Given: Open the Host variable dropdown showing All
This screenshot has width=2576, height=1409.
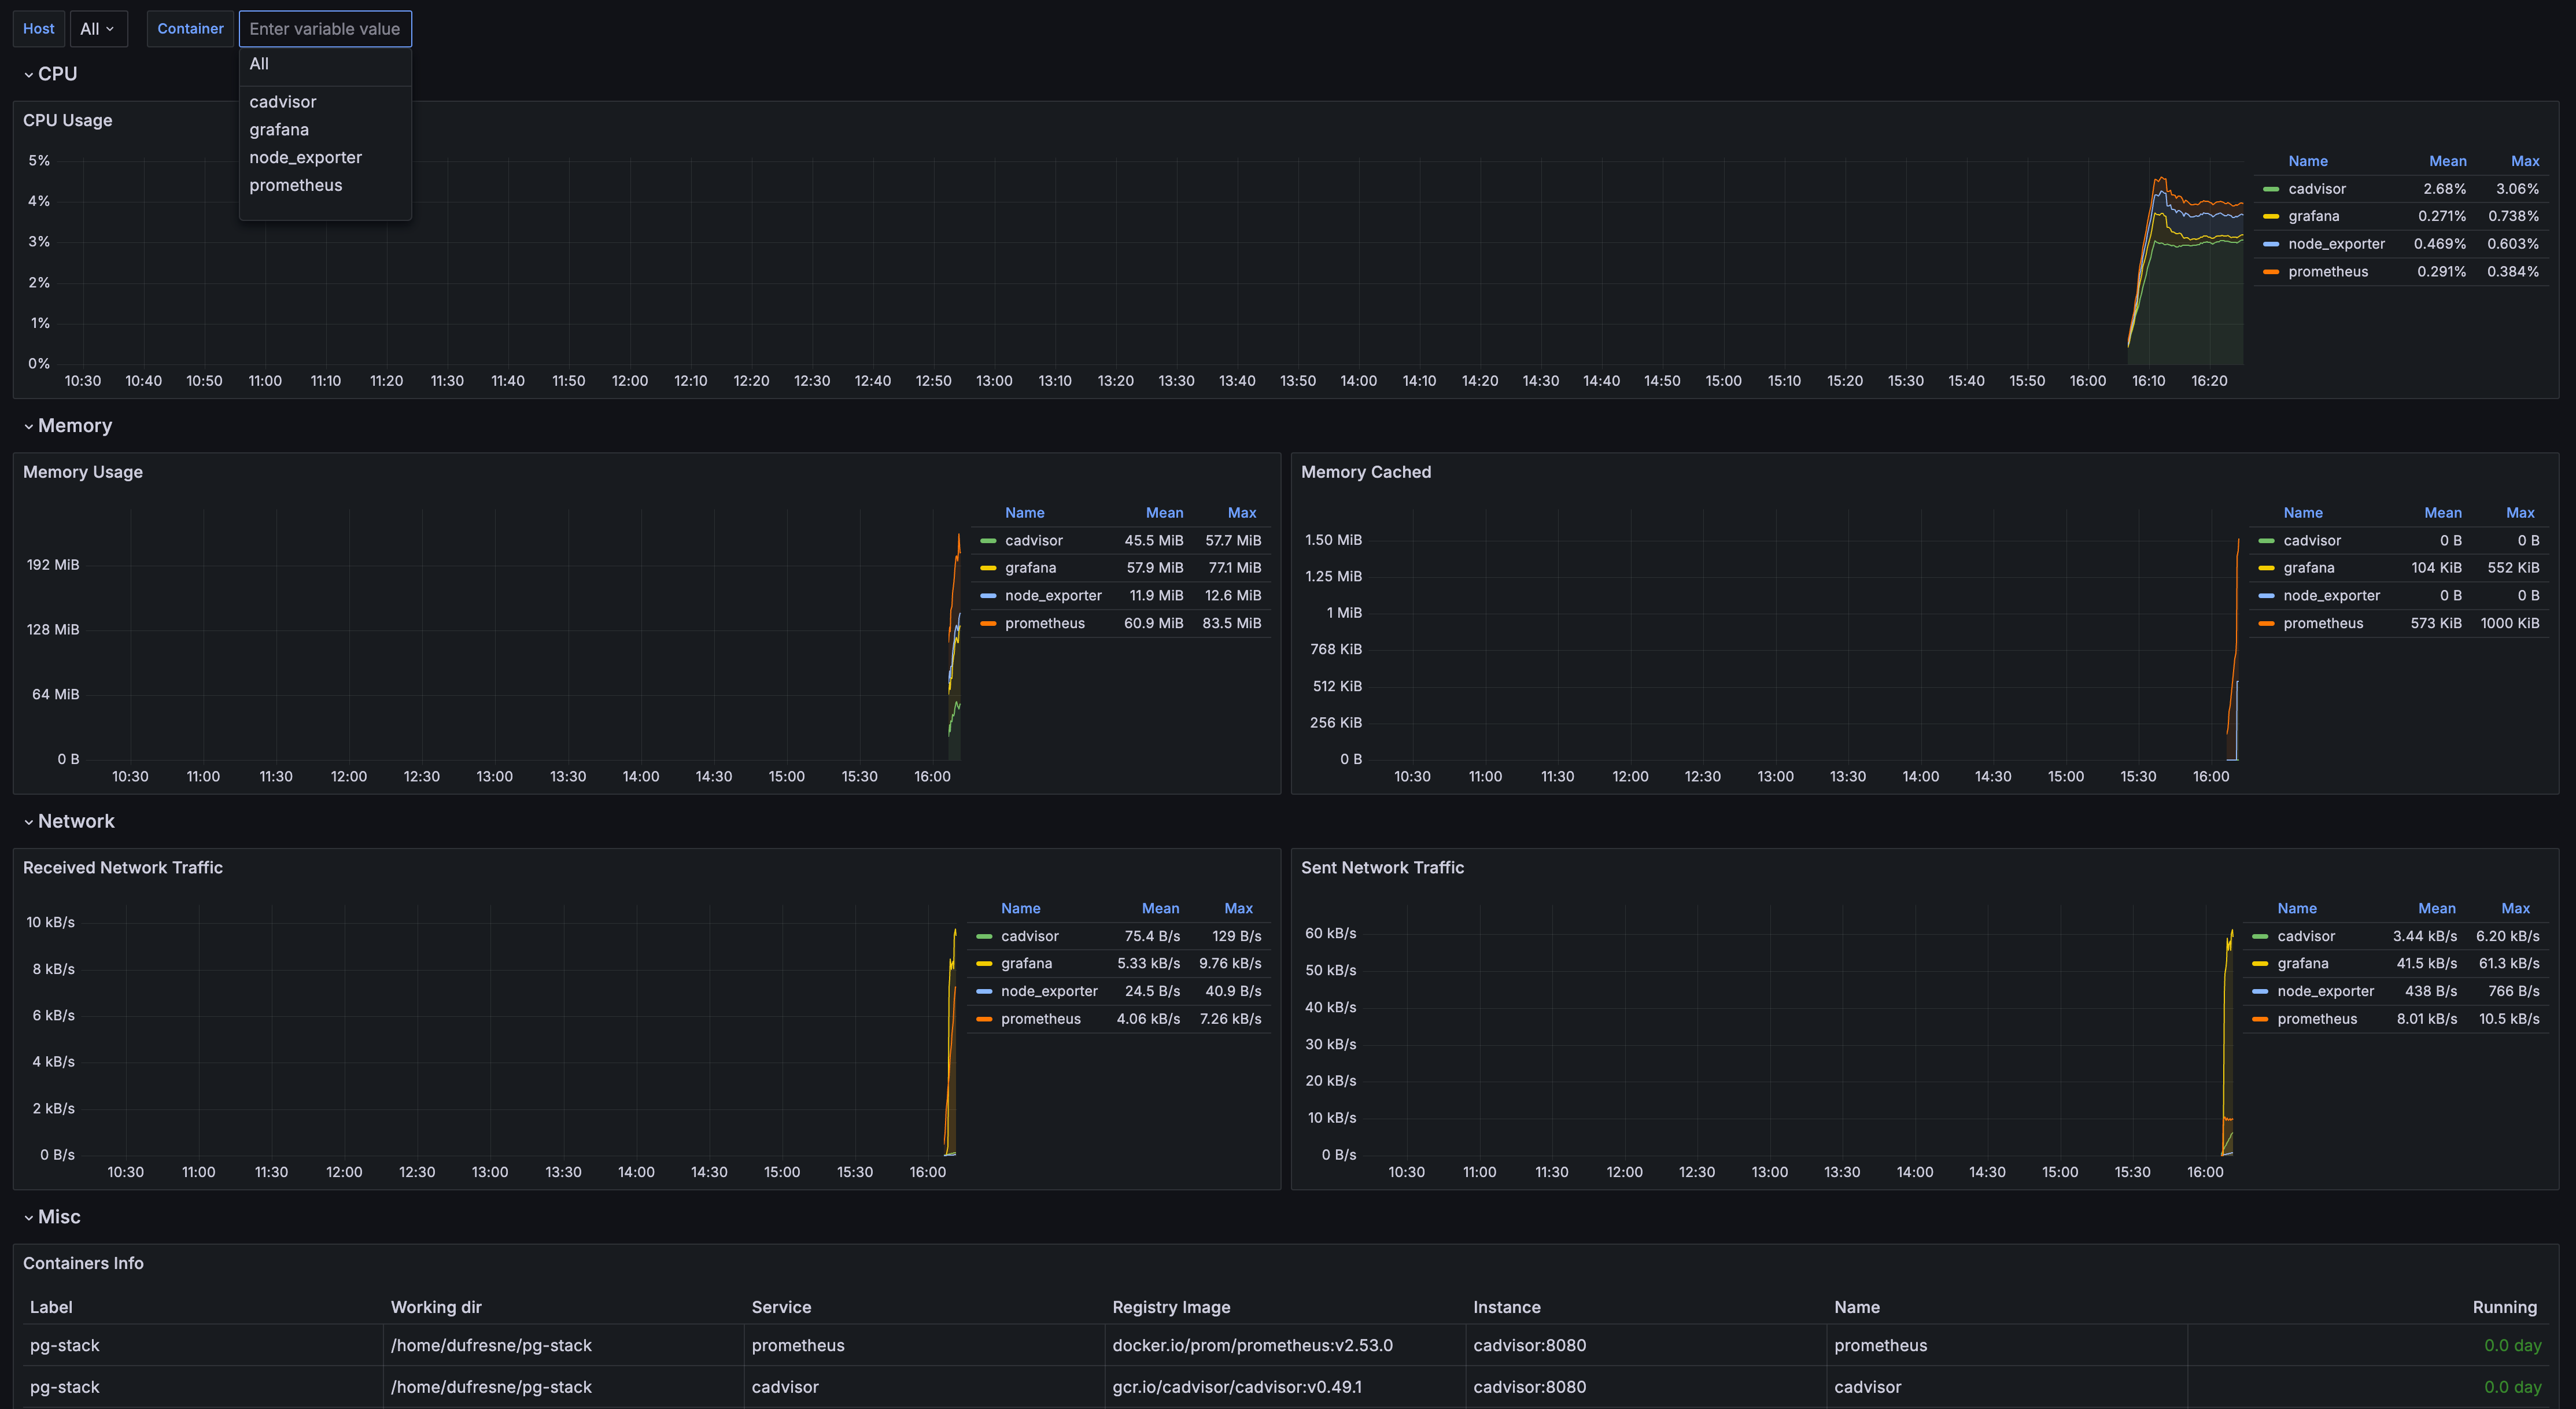Looking at the screenshot, I should pos(98,29).
